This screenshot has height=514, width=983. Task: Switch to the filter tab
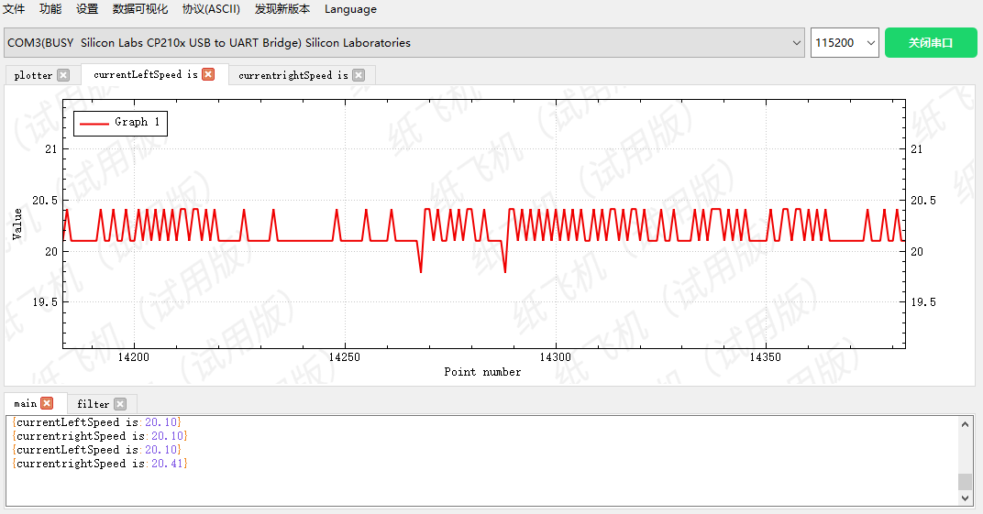(93, 404)
